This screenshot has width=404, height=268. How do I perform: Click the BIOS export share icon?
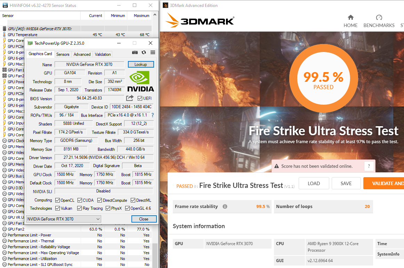[x=130, y=98]
